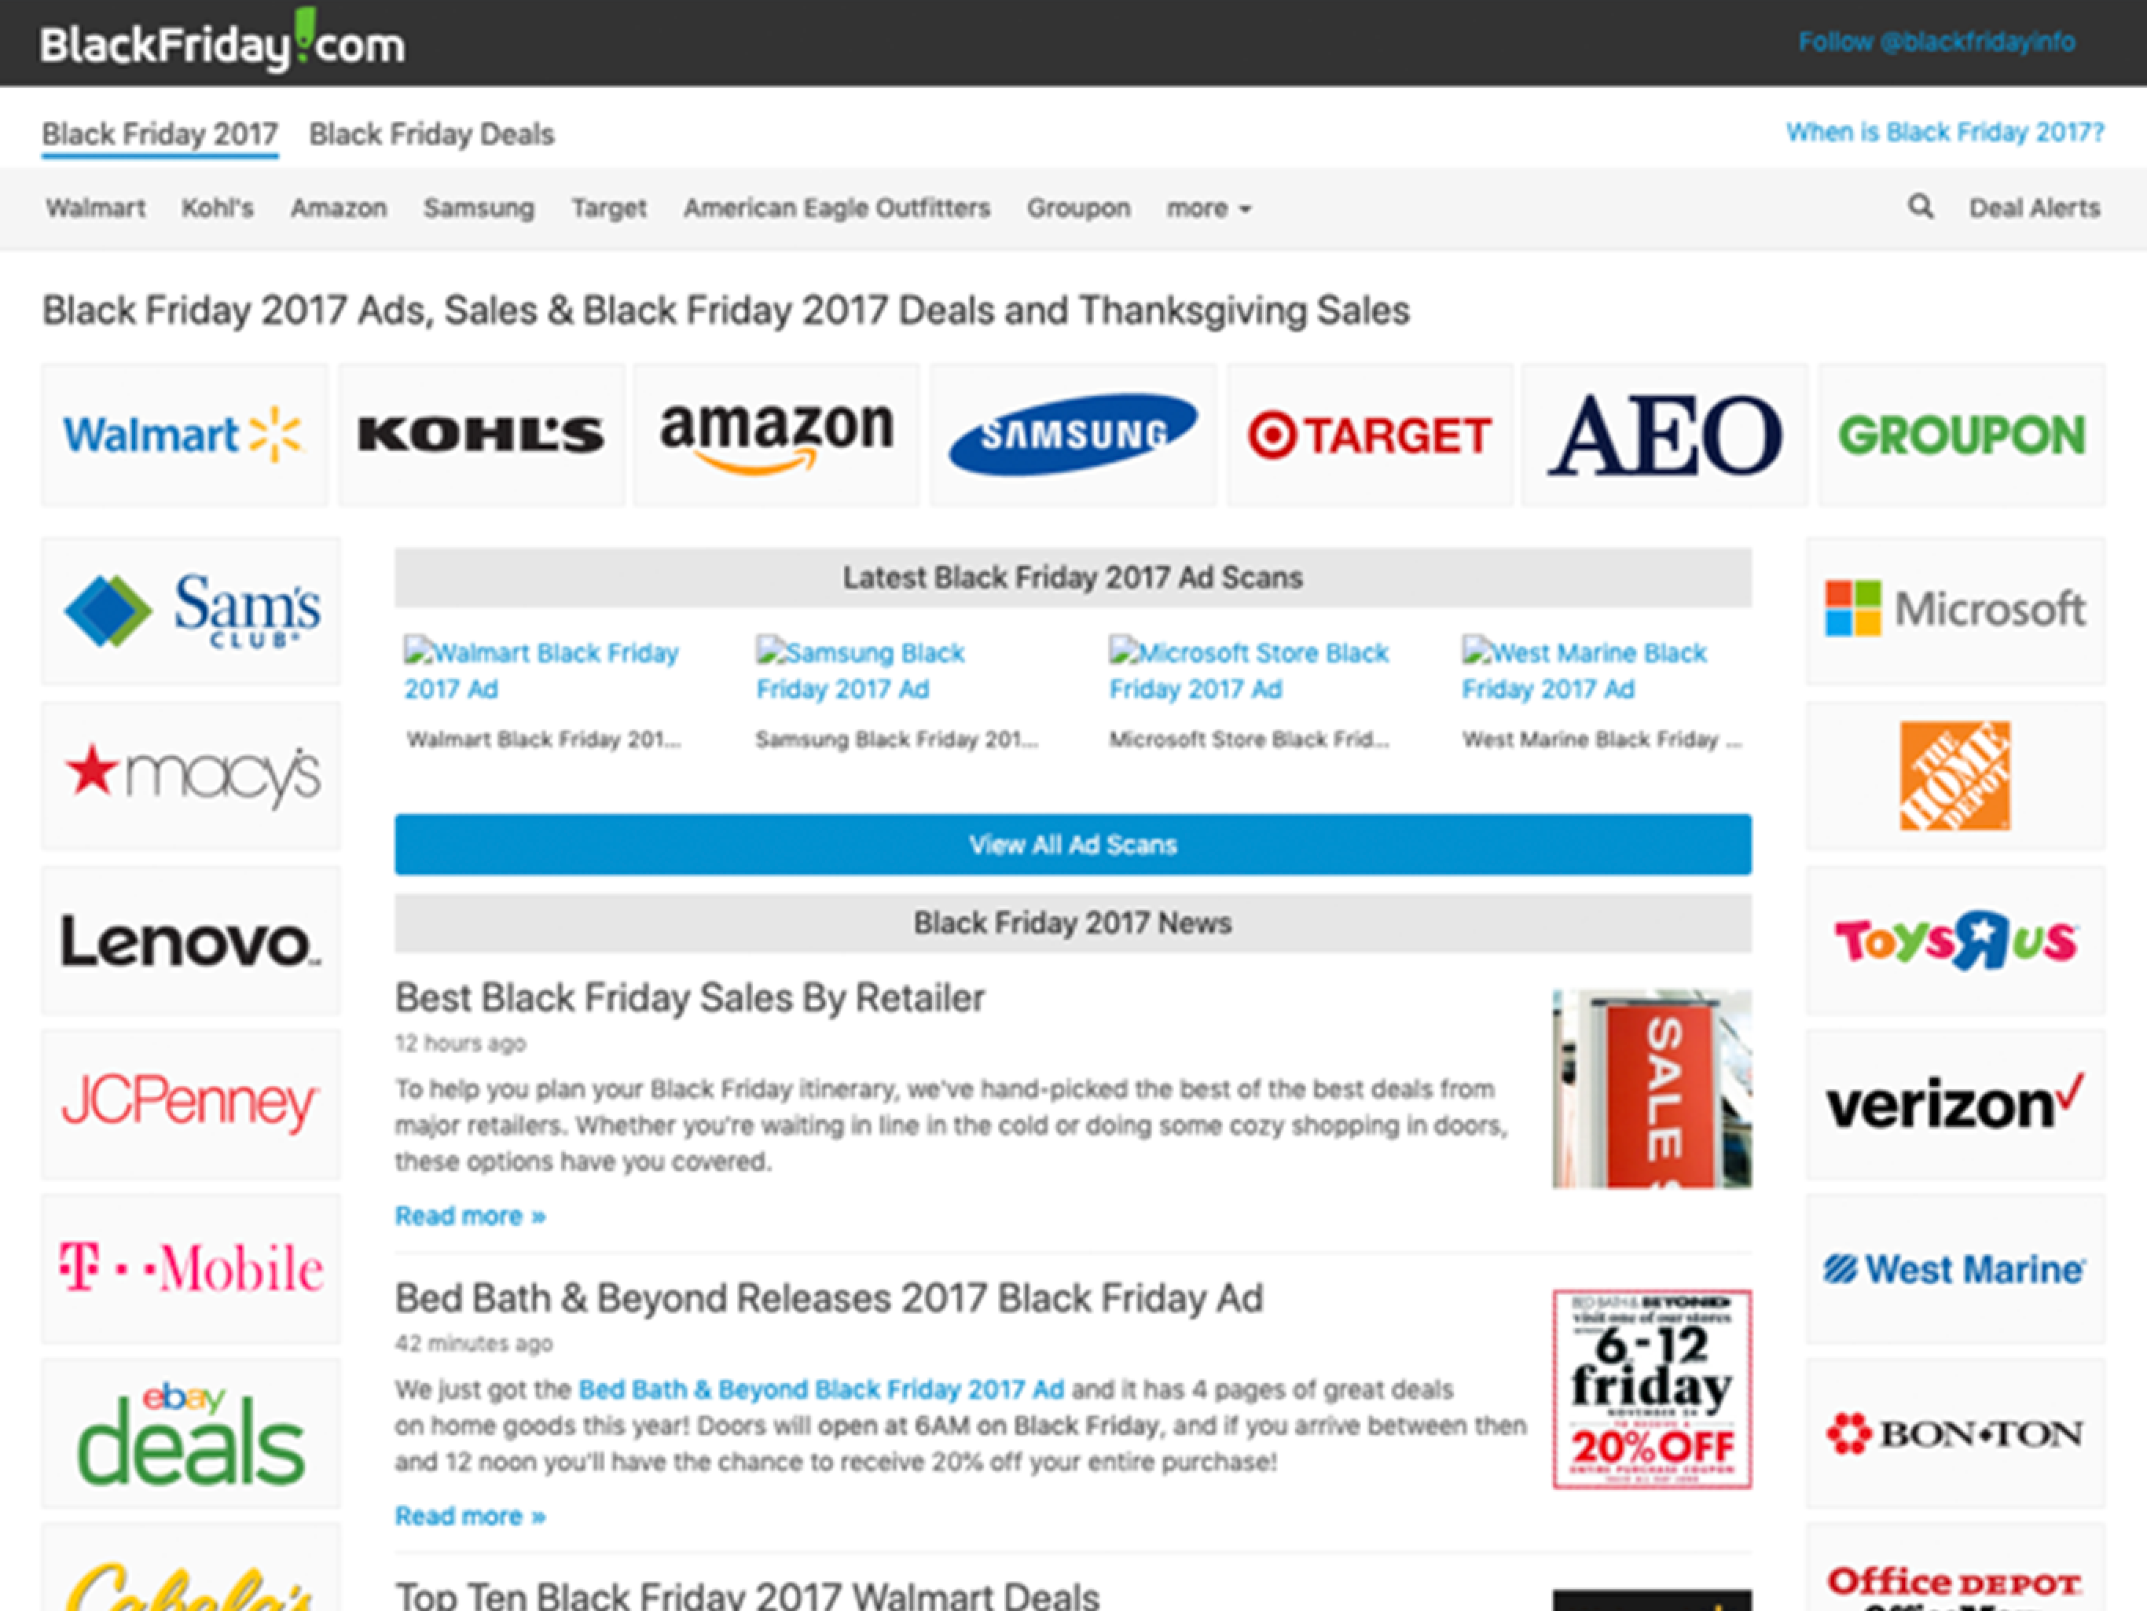
Task: Select the Toys R Us logo
Action: (x=1956, y=941)
